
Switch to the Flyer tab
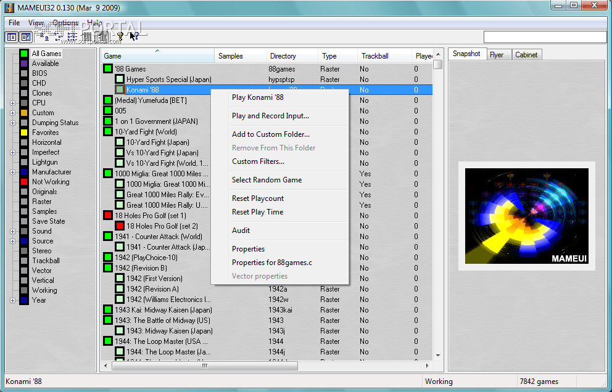497,55
